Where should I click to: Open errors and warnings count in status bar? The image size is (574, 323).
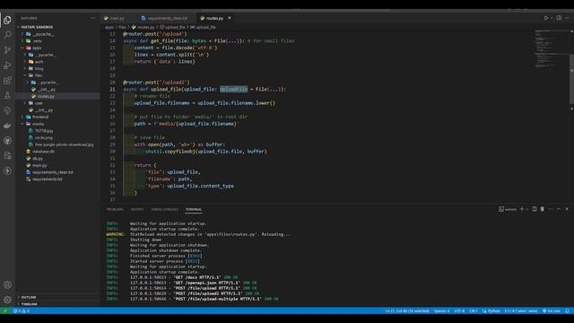[22, 311]
